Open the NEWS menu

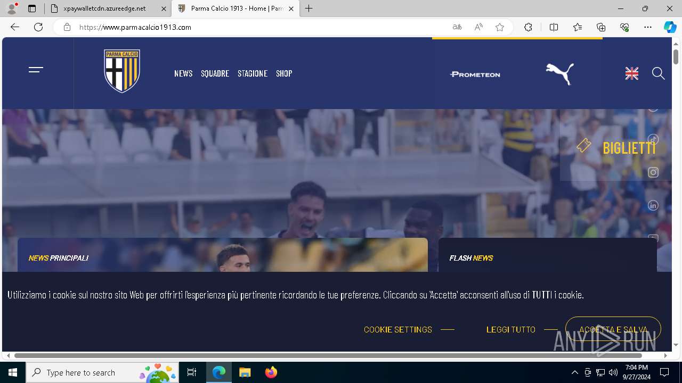point(183,73)
